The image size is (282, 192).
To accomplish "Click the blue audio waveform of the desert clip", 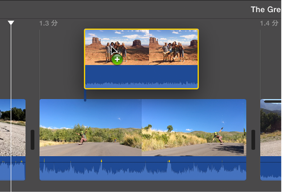I will (x=141, y=77).
